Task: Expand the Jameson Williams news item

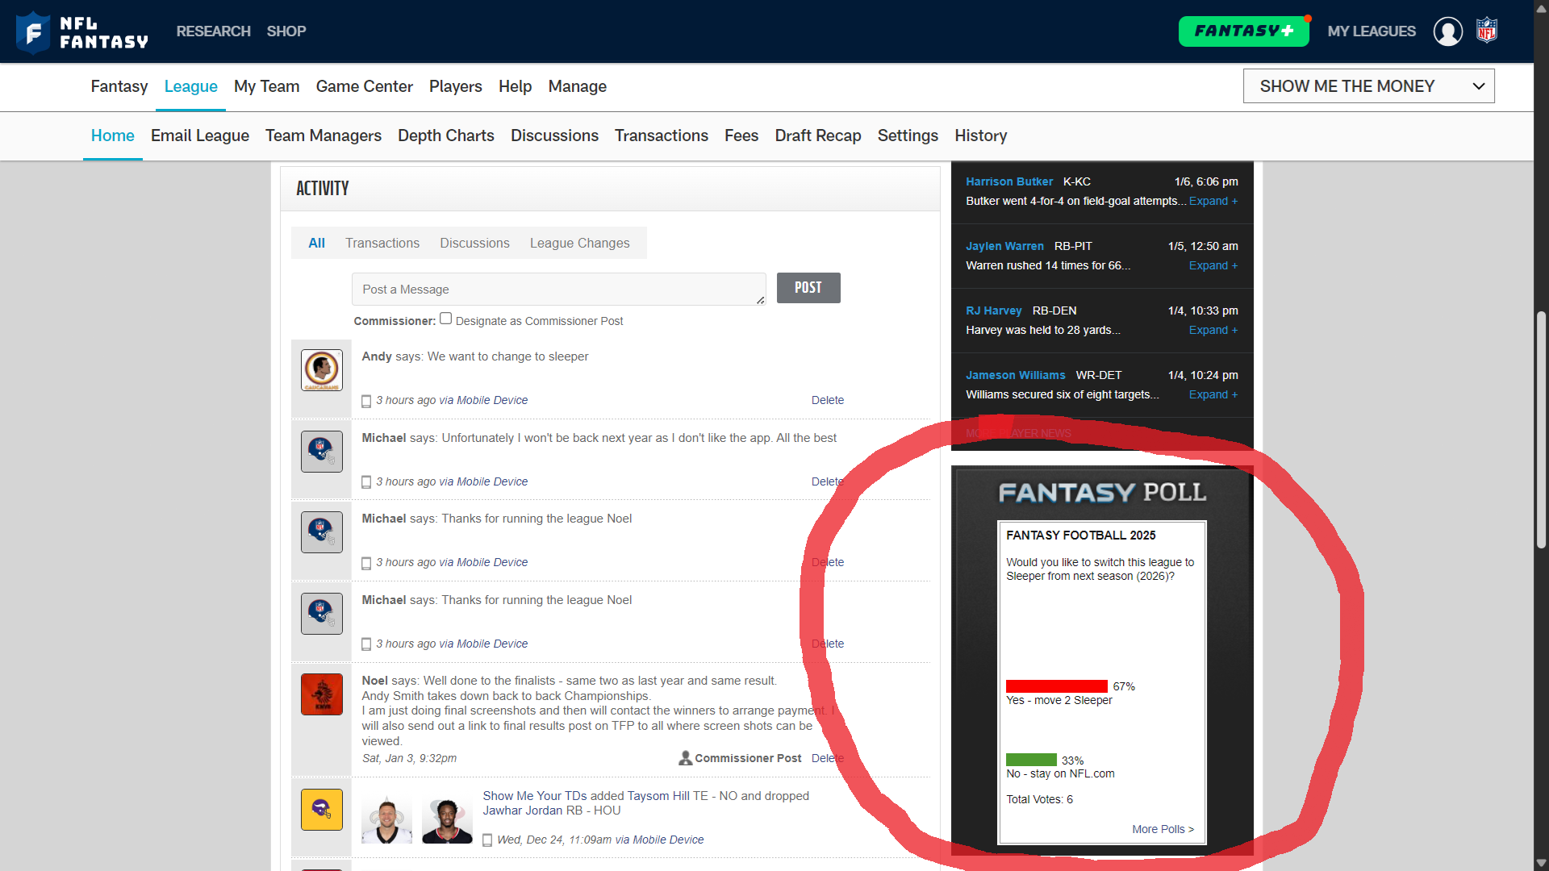Action: (x=1213, y=395)
